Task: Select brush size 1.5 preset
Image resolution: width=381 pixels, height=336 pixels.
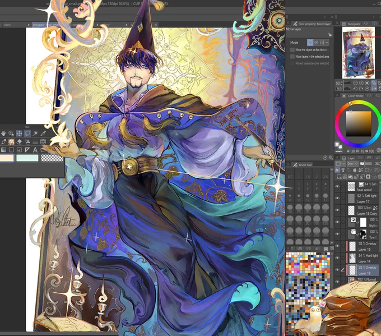Action: pos(308,174)
